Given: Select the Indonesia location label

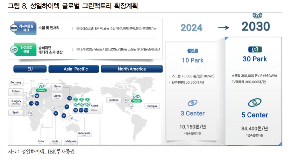Looking at the screenshot, I should pos(84,134).
